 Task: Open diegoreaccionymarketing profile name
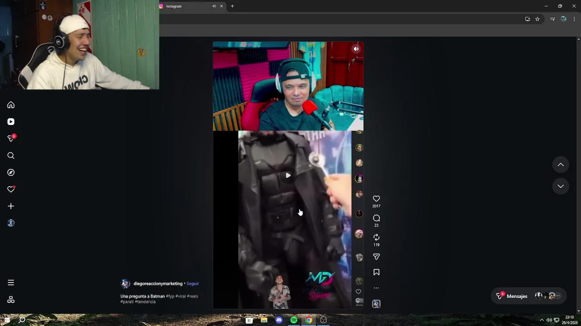[158, 283]
